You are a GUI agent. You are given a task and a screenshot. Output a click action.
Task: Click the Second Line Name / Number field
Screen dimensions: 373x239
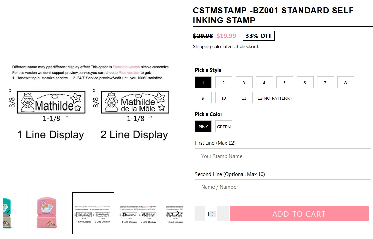click(283, 187)
